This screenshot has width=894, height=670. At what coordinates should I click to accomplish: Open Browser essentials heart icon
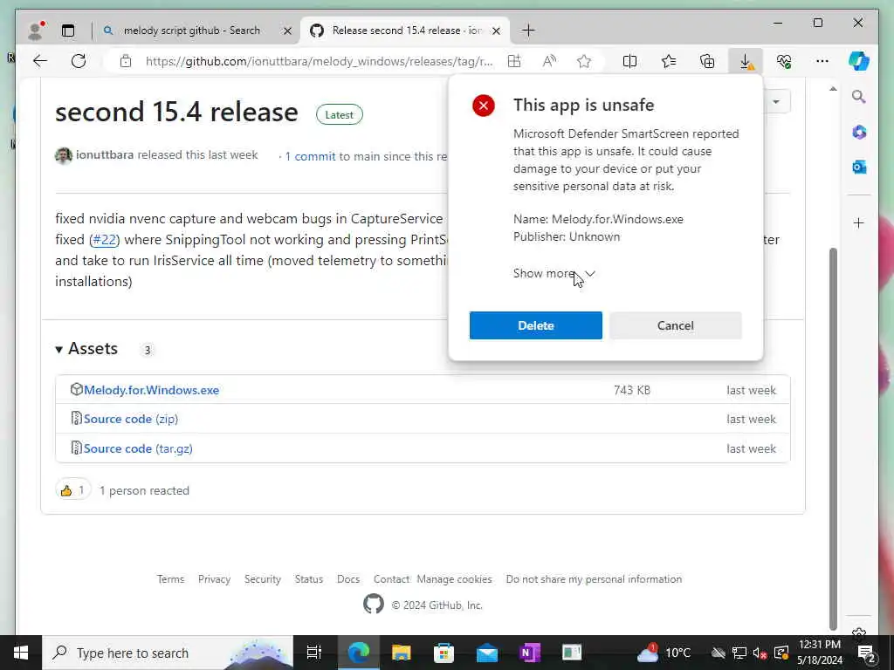pos(784,61)
